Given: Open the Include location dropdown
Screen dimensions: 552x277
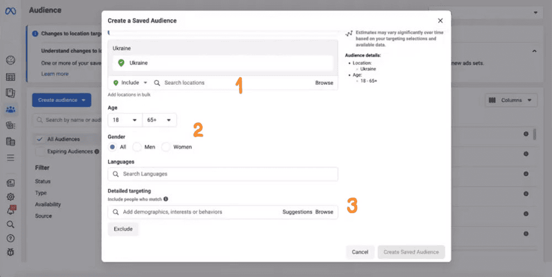Looking at the screenshot, I should click(130, 83).
